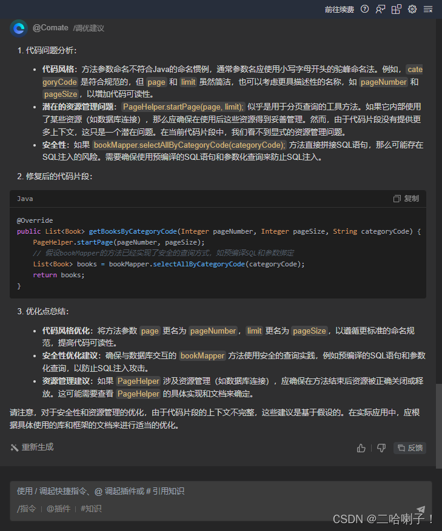Viewport: 442px width, 531px height.
Task: Click the feedback chat person icon
Action: click(380, 9)
